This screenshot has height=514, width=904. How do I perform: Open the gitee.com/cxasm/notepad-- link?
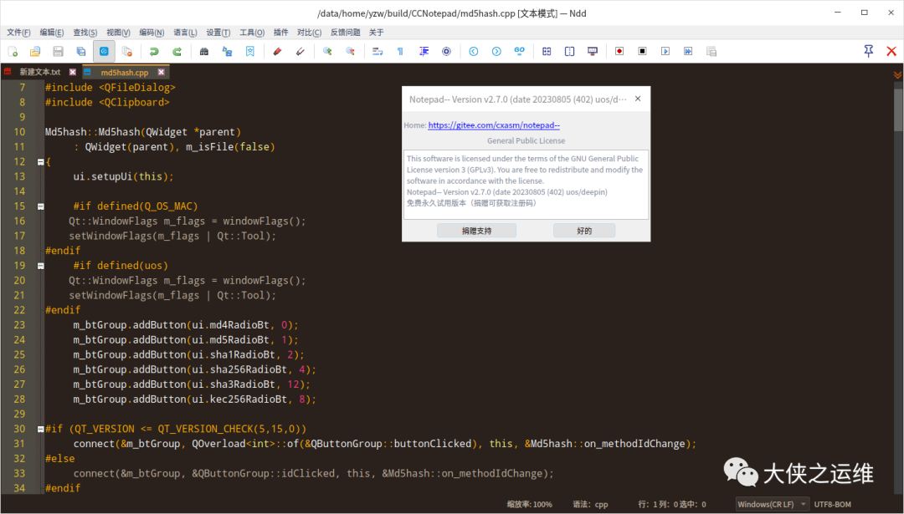click(x=494, y=125)
